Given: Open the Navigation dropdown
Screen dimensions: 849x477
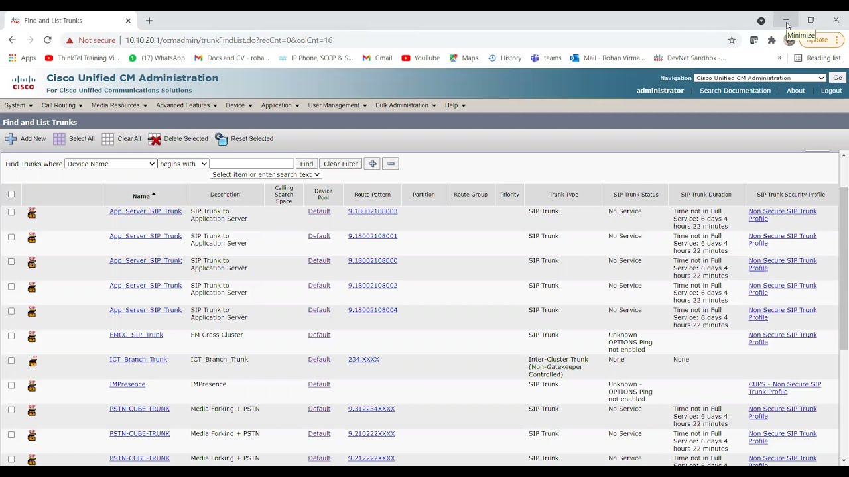Looking at the screenshot, I should (760, 78).
